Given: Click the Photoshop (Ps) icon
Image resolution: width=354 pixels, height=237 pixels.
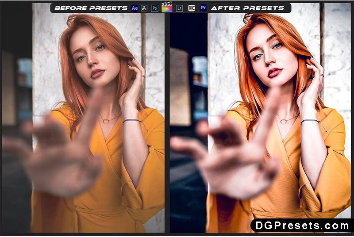Looking at the screenshot, I should click(154, 8).
